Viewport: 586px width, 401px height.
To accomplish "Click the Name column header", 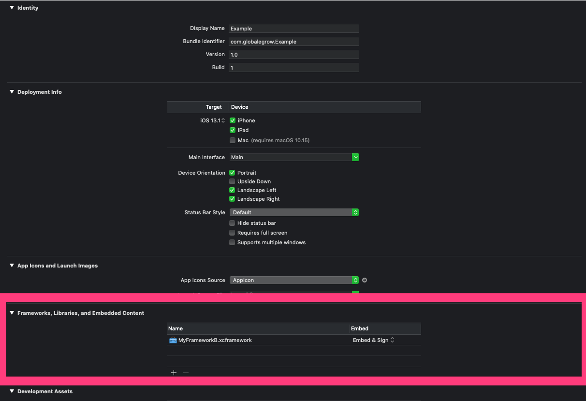I will coord(258,328).
